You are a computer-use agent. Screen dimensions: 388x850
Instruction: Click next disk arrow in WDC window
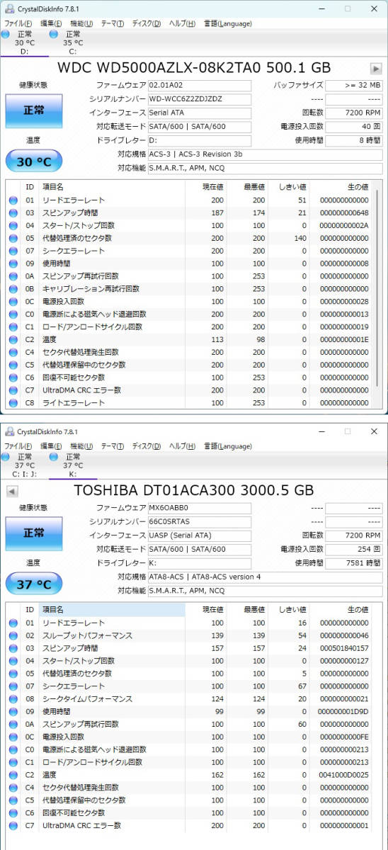click(375, 69)
